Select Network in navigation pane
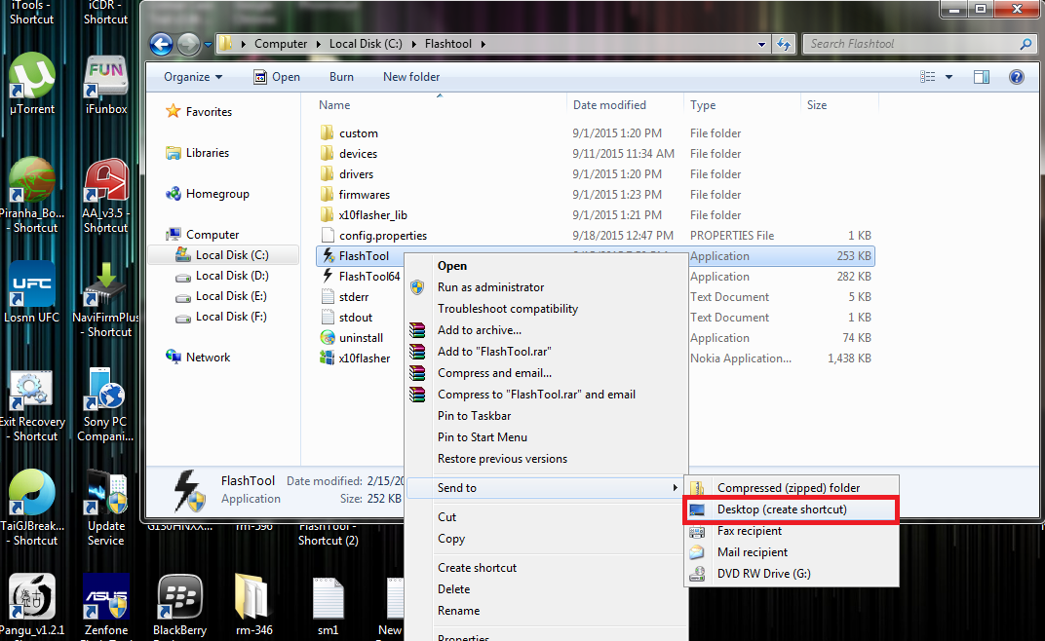This screenshot has height=641, width=1045. point(198,358)
